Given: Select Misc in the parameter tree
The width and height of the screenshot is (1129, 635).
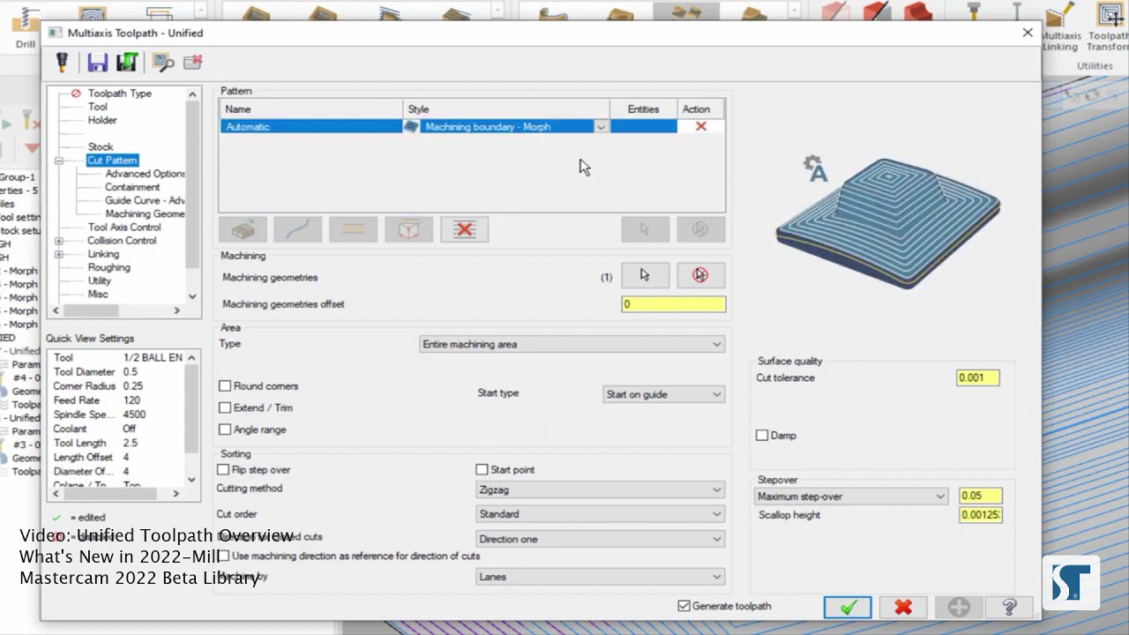Looking at the screenshot, I should 98,295.
